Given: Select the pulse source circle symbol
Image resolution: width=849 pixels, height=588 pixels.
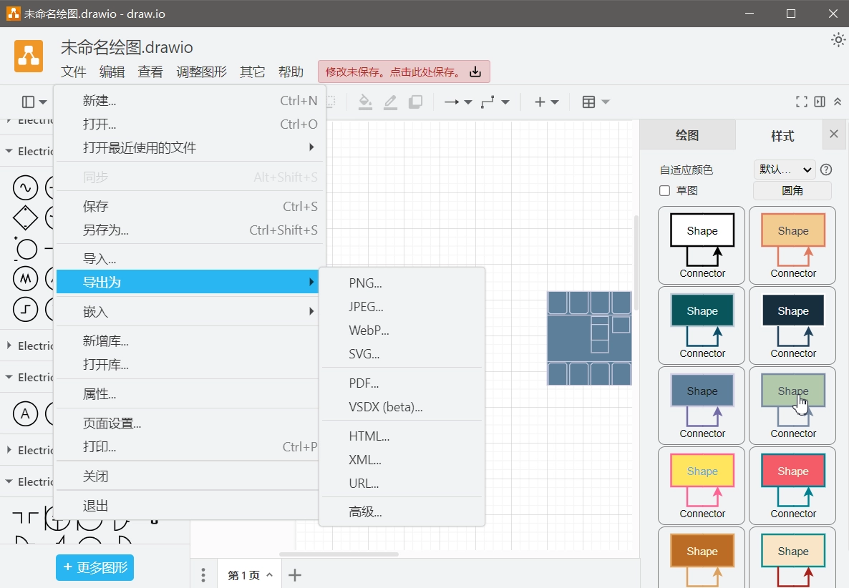Looking at the screenshot, I should [x=26, y=310].
